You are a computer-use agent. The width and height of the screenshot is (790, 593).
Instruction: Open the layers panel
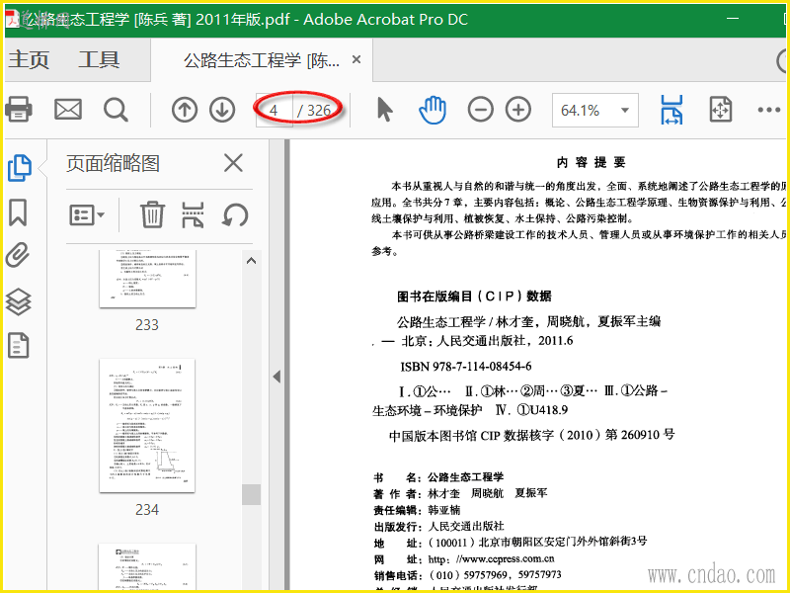(18, 301)
